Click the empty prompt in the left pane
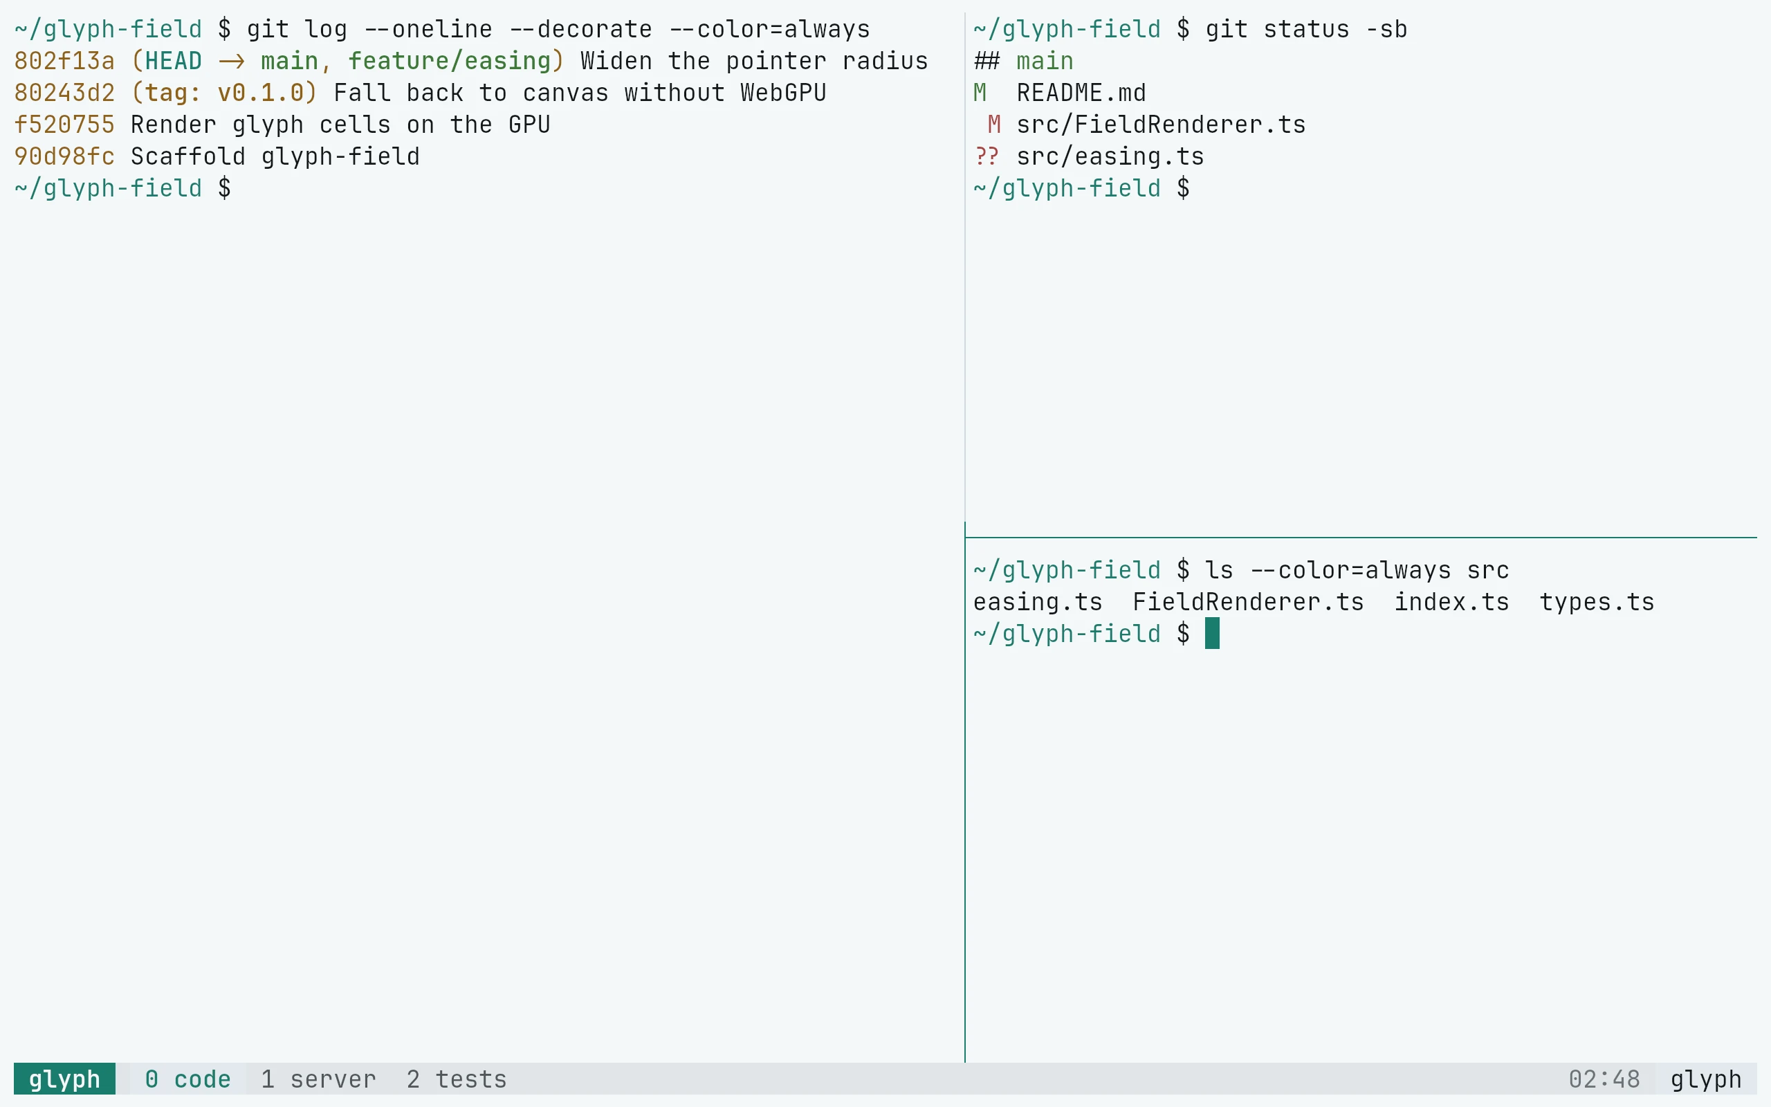 tap(122, 188)
